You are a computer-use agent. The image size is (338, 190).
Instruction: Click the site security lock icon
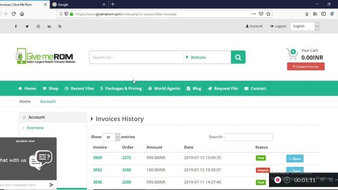click(x=71, y=14)
